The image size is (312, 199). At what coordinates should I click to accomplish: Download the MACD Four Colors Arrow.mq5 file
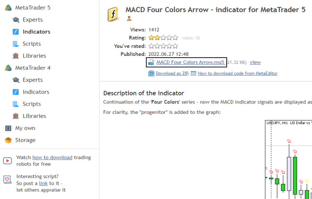coord(191,62)
